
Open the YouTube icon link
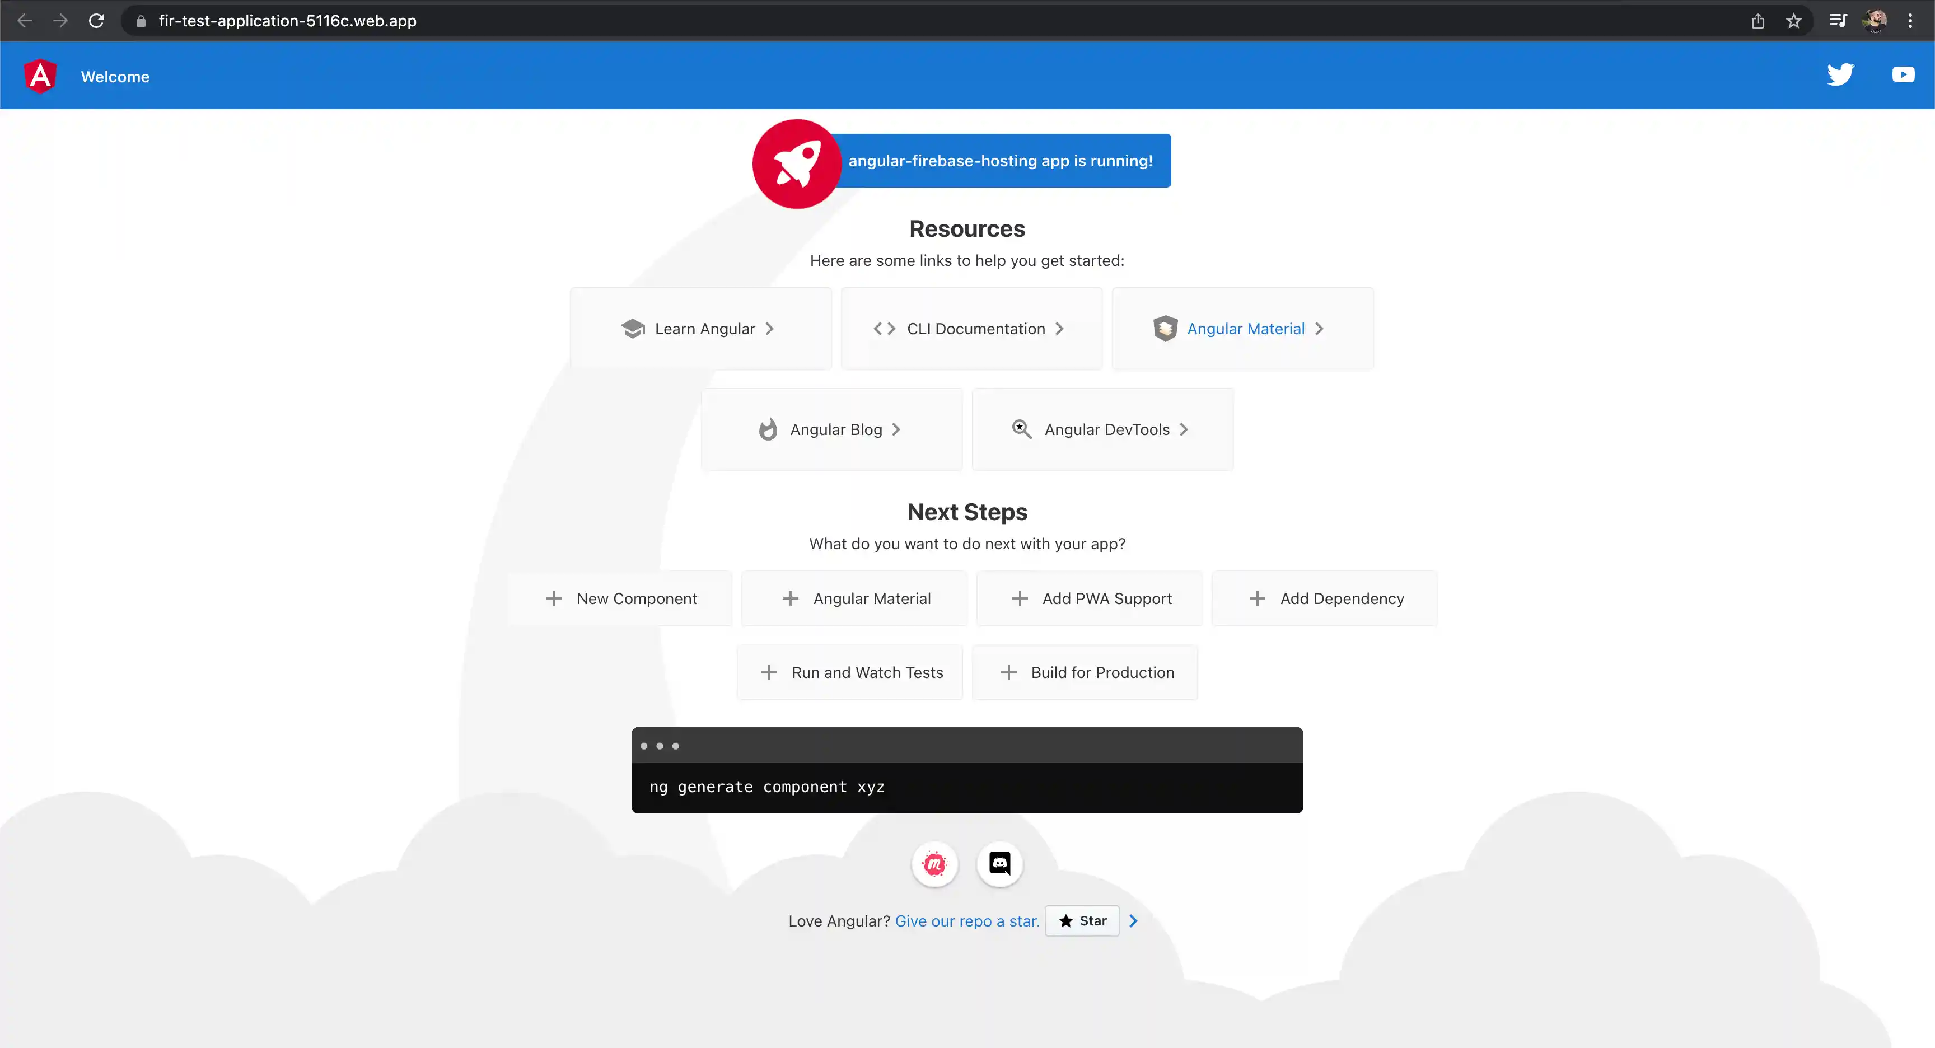pos(1903,74)
